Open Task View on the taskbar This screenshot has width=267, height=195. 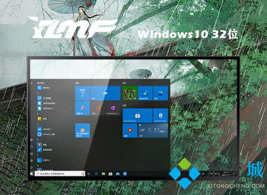89,174
